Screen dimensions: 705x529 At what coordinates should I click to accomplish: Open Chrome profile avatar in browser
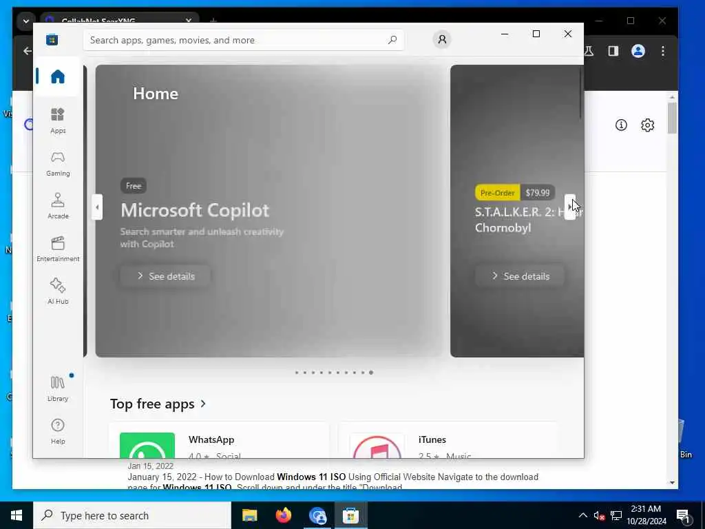638,51
